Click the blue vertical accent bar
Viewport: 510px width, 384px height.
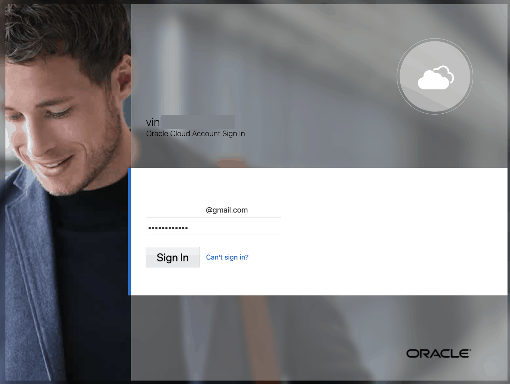click(x=129, y=231)
